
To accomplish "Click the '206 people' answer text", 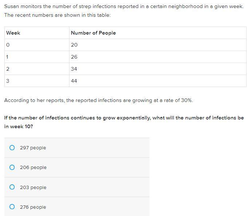I will coord(33,168).
